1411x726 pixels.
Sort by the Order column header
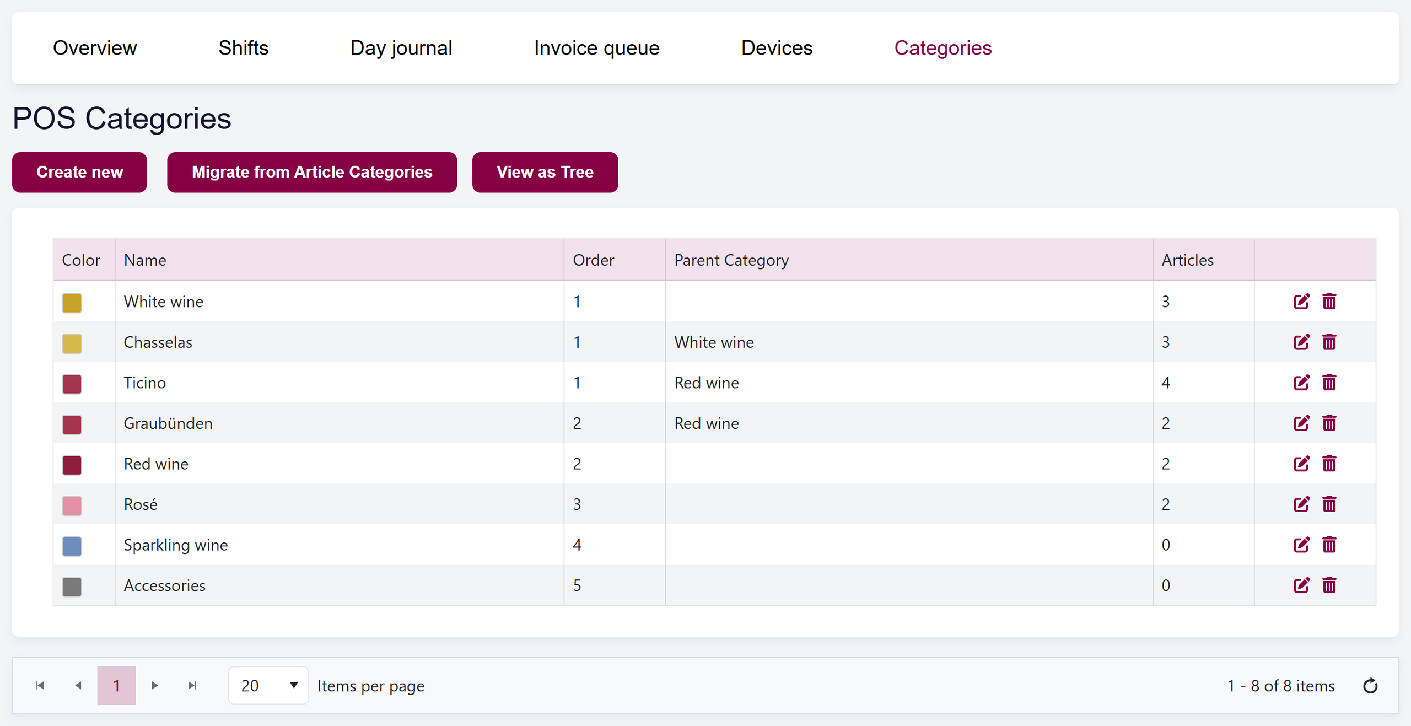[615, 260]
